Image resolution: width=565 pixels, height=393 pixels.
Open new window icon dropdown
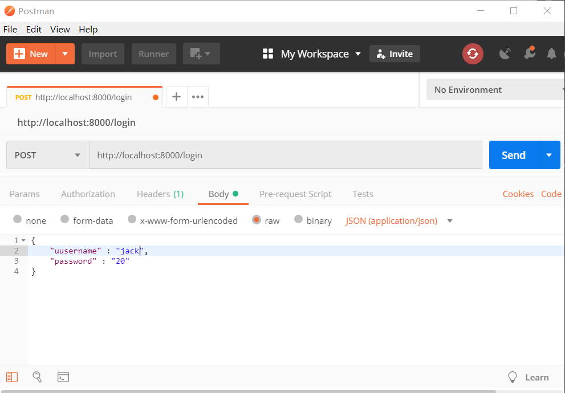tap(201, 54)
